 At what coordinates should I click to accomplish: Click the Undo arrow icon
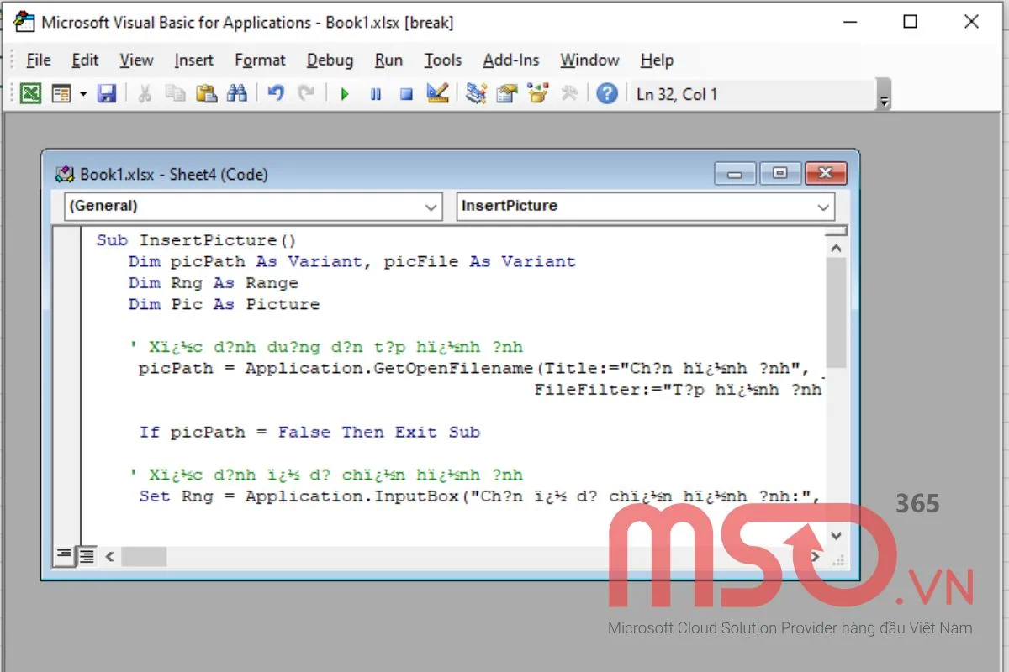click(275, 93)
